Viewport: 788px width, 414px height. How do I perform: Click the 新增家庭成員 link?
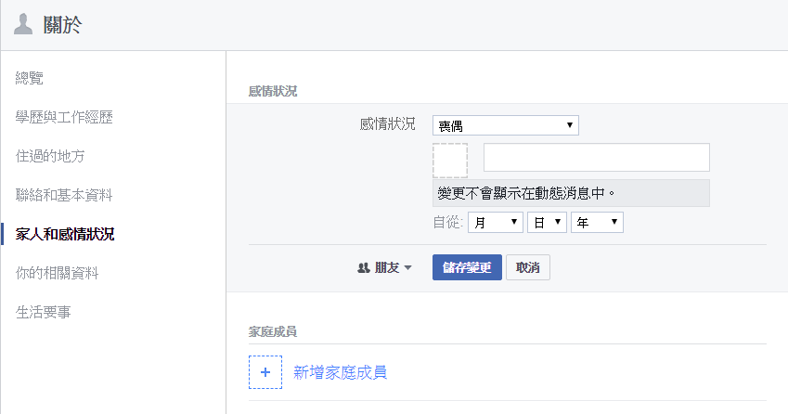click(x=340, y=372)
